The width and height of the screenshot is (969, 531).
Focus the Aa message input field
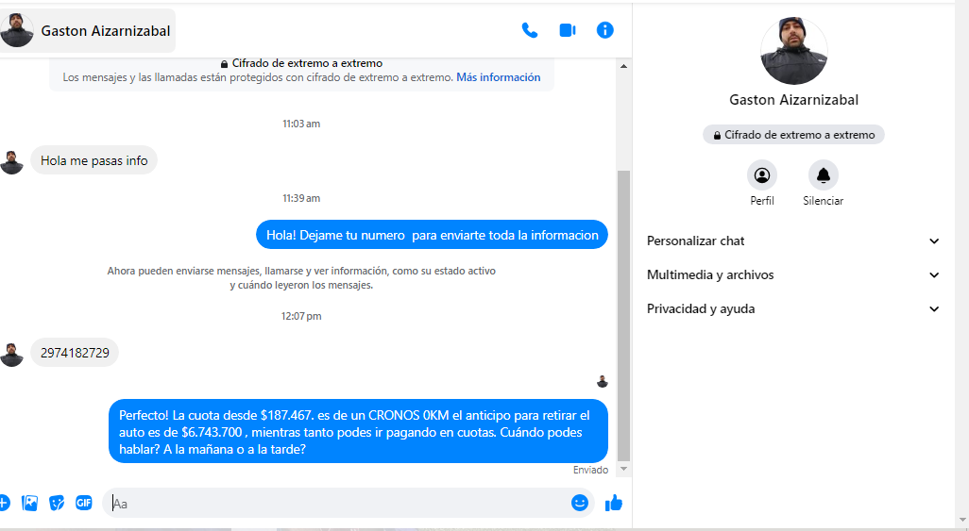(340, 503)
